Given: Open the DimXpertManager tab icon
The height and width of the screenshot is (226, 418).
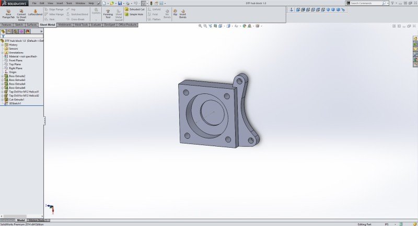Looking at the screenshot, I should (21, 31).
